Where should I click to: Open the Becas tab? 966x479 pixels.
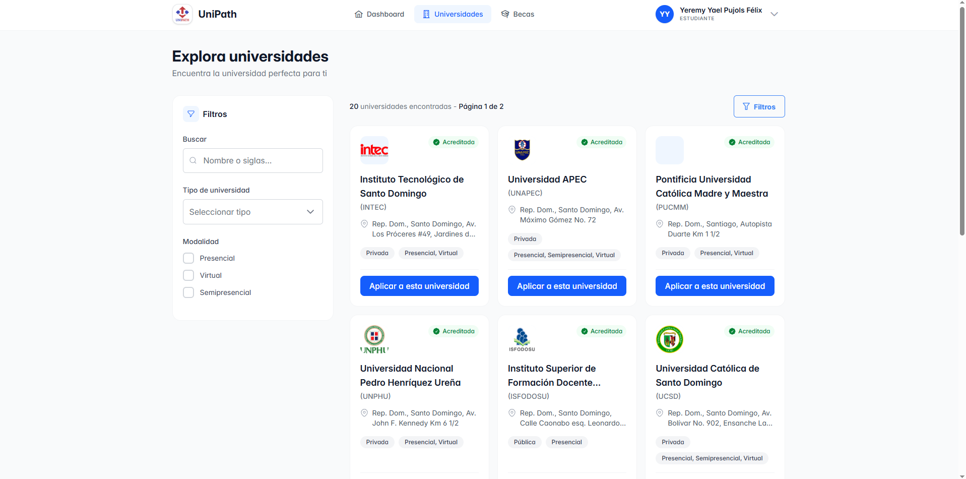point(518,14)
